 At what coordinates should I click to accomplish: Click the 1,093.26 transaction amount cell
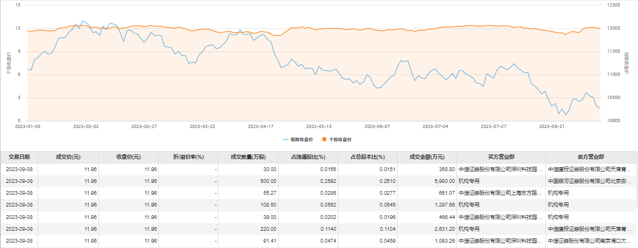(427, 241)
